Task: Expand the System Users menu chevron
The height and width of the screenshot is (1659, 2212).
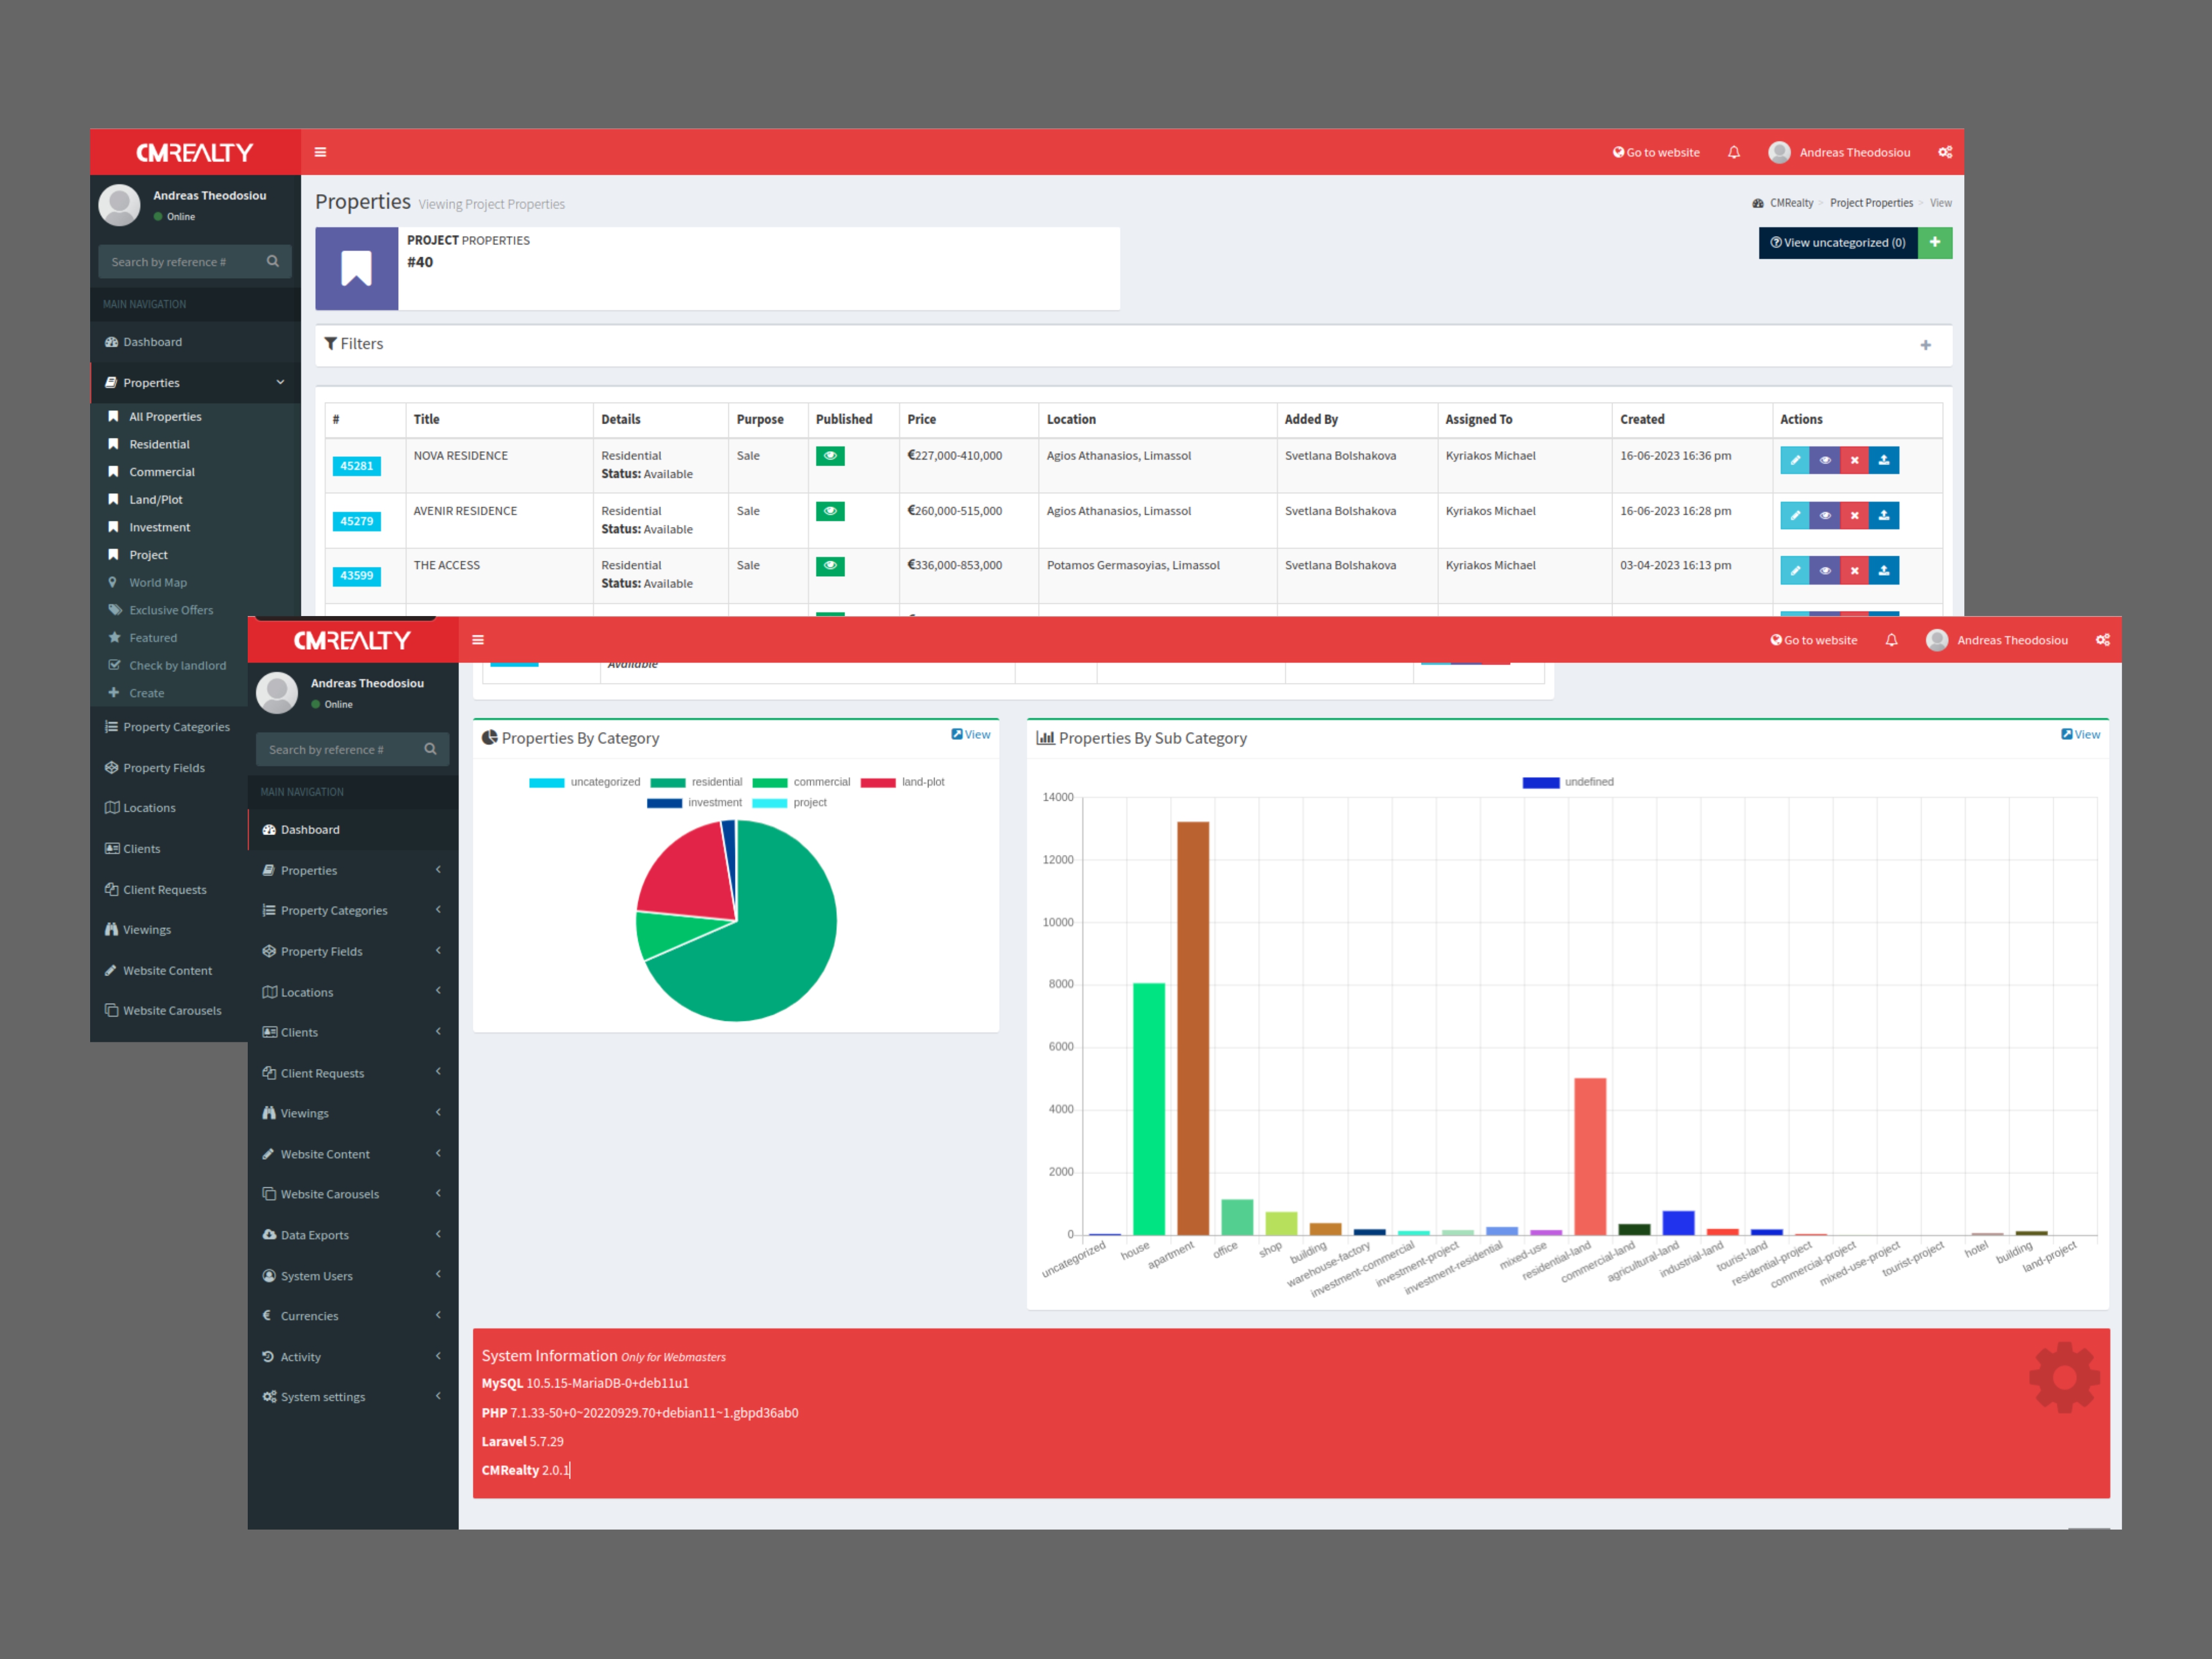Action: point(438,1275)
